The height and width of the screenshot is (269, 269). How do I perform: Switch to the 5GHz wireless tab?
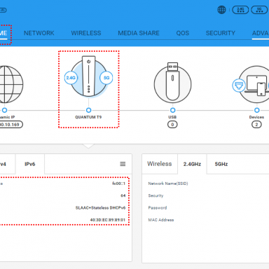[221, 164]
